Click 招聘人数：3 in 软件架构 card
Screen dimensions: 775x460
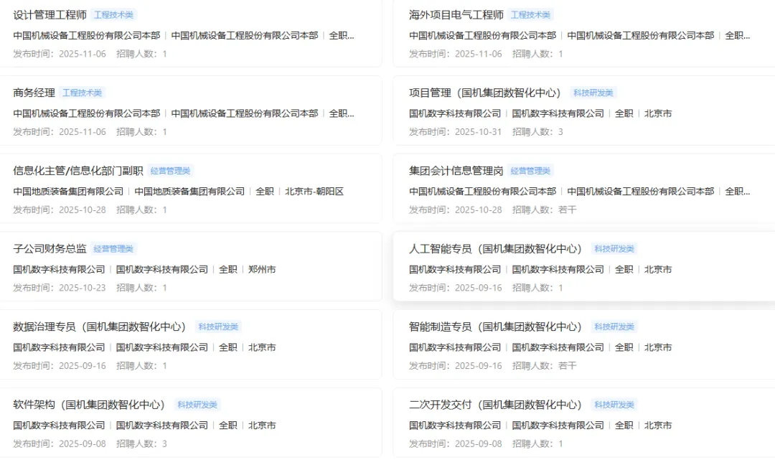141,443
